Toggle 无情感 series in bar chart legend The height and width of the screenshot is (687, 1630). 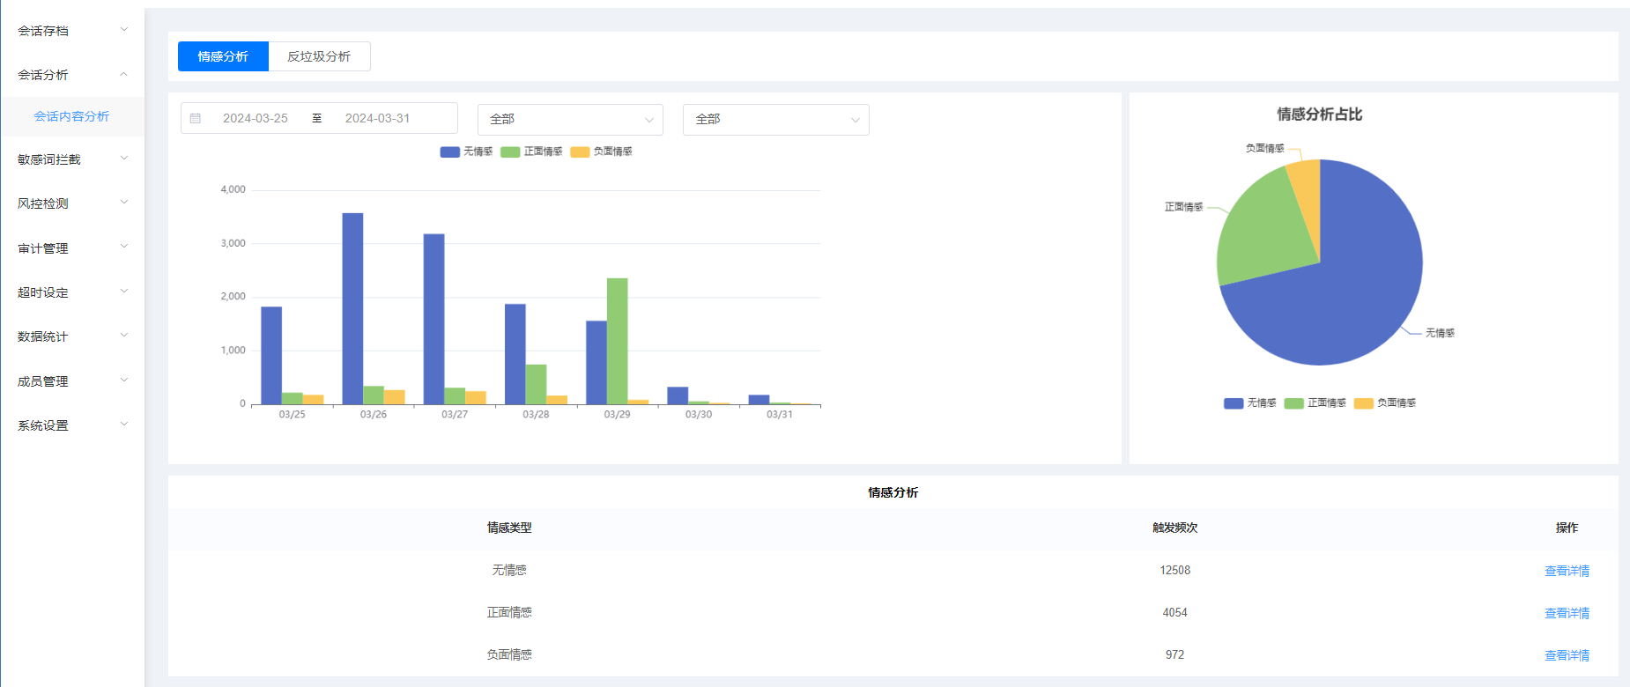466,151
